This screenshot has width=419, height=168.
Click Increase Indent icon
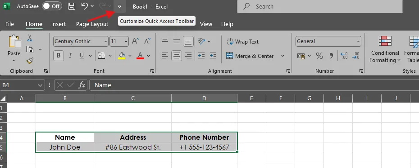click(x=213, y=56)
